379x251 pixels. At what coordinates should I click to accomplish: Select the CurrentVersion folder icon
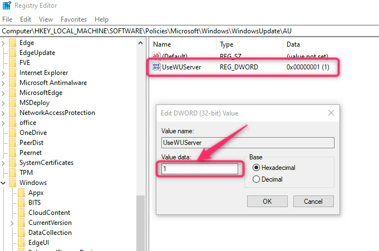[x=21, y=223]
